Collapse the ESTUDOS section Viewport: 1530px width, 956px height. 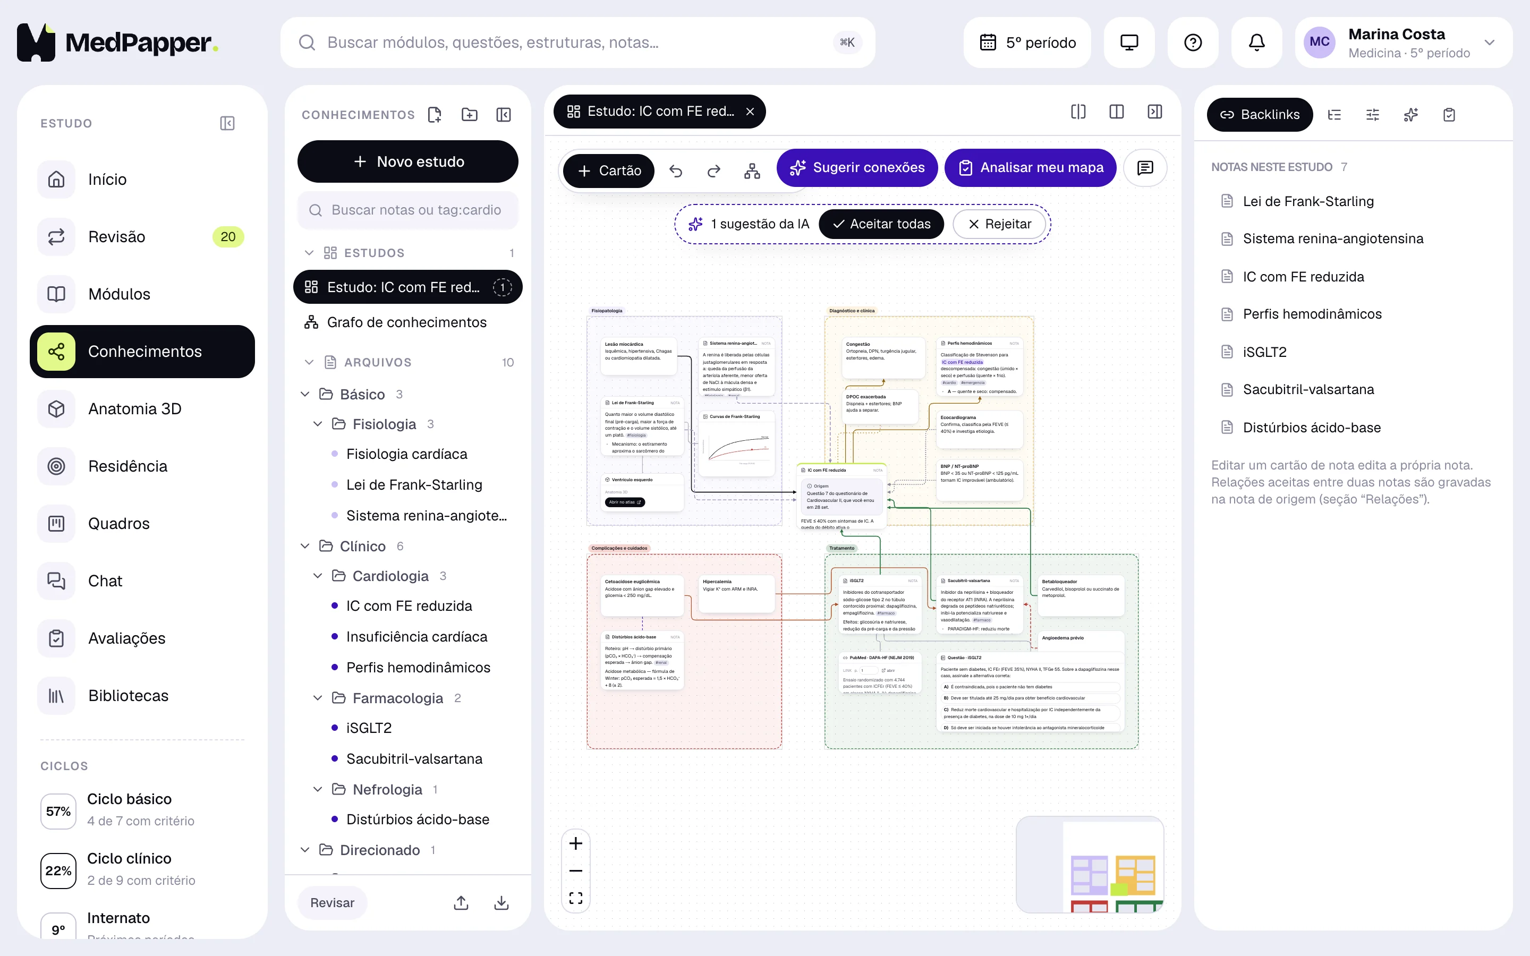(309, 253)
